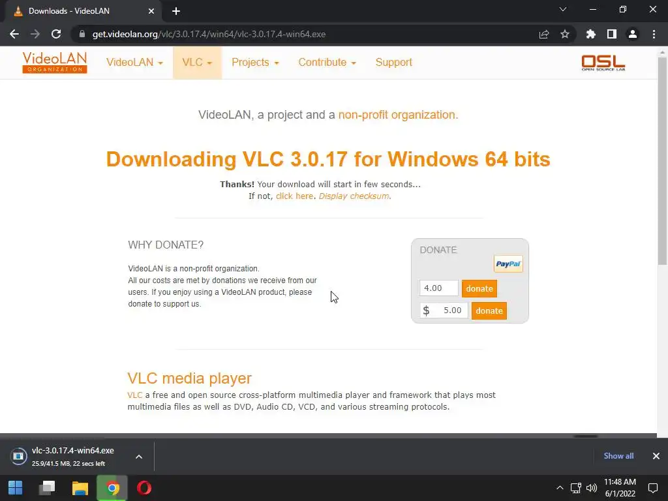668x501 pixels.
Task: Click the Chrome taskbar icon
Action: tap(112, 488)
